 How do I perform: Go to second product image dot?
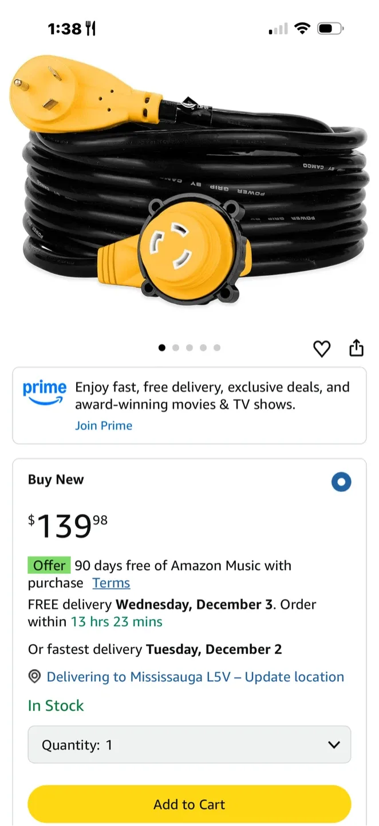pos(176,348)
